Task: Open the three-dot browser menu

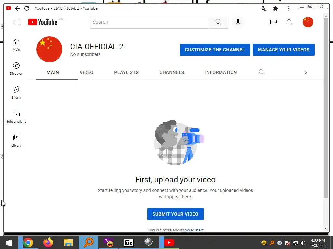Action: pos(289,8)
